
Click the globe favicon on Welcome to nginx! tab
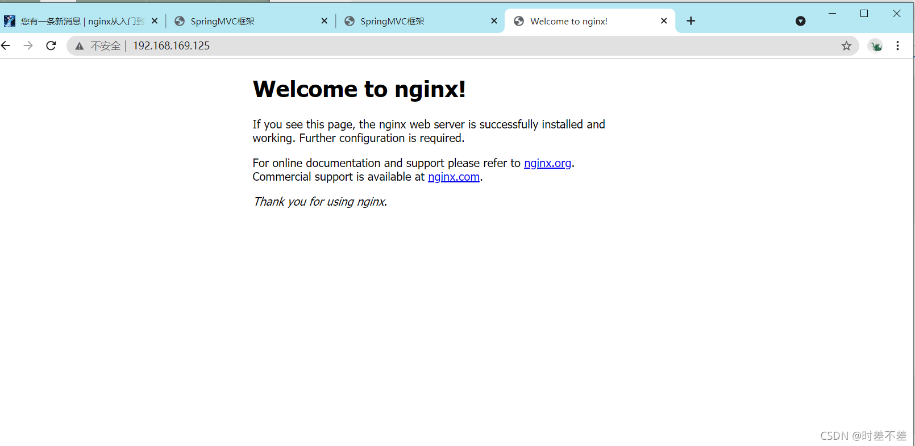click(x=518, y=21)
